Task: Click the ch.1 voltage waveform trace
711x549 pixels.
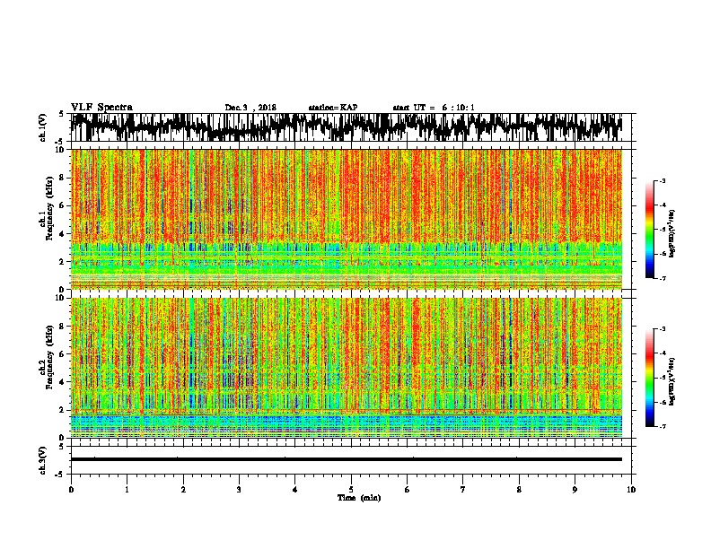Action: [x=347, y=127]
